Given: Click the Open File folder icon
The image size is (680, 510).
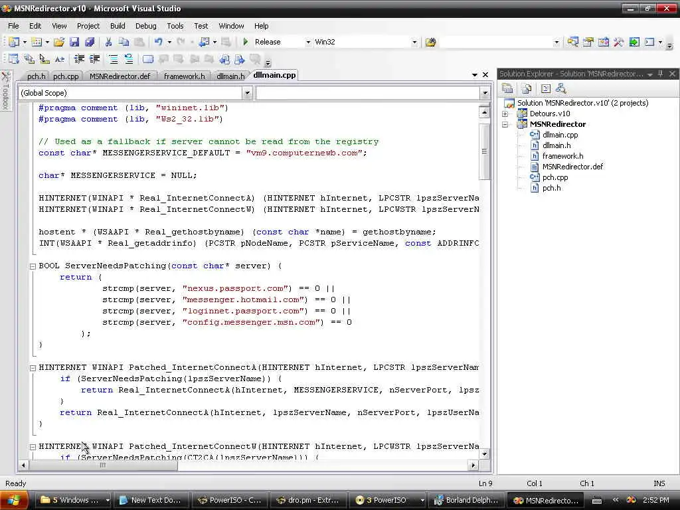Looking at the screenshot, I should (59, 42).
